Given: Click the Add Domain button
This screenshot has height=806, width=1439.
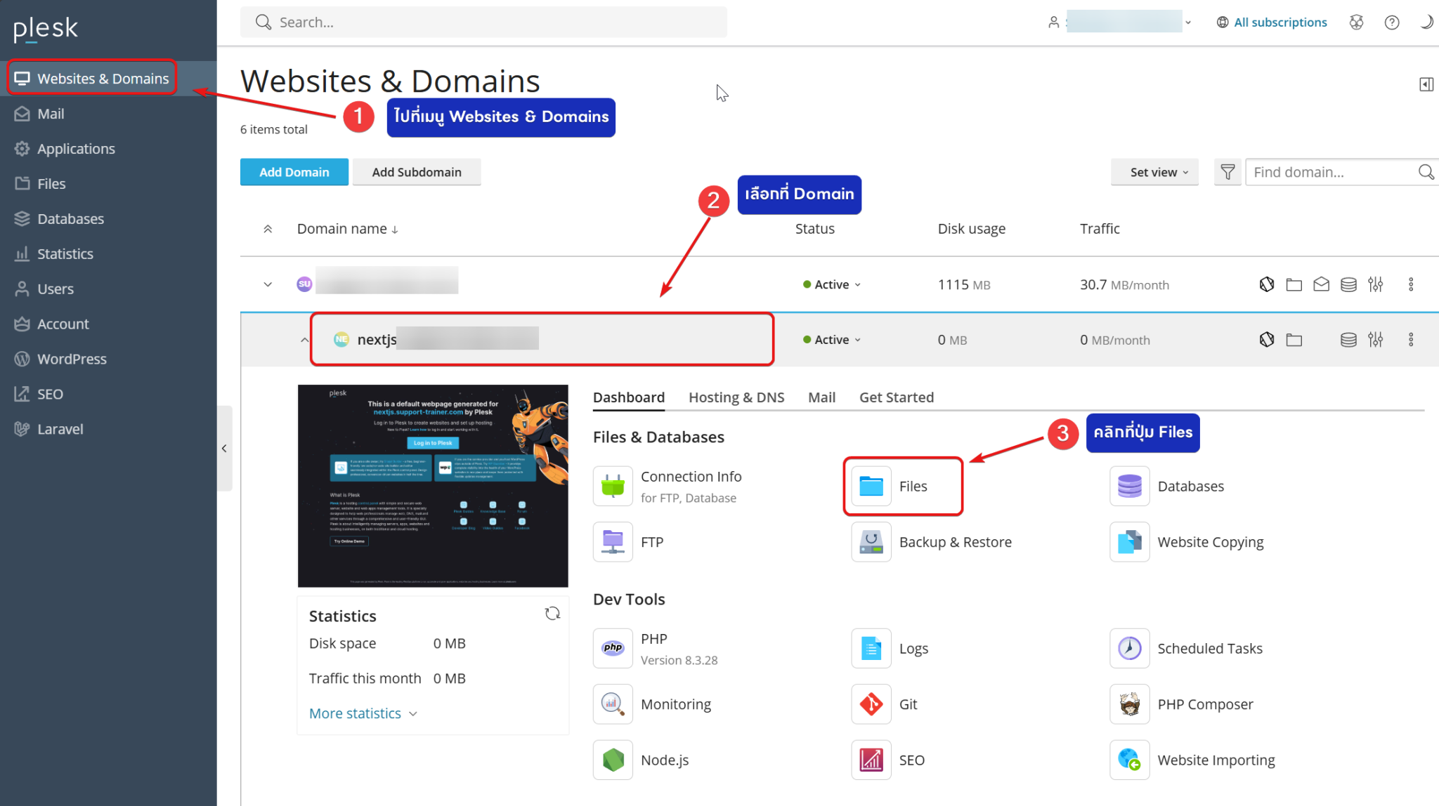Looking at the screenshot, I should pos(294,171).
